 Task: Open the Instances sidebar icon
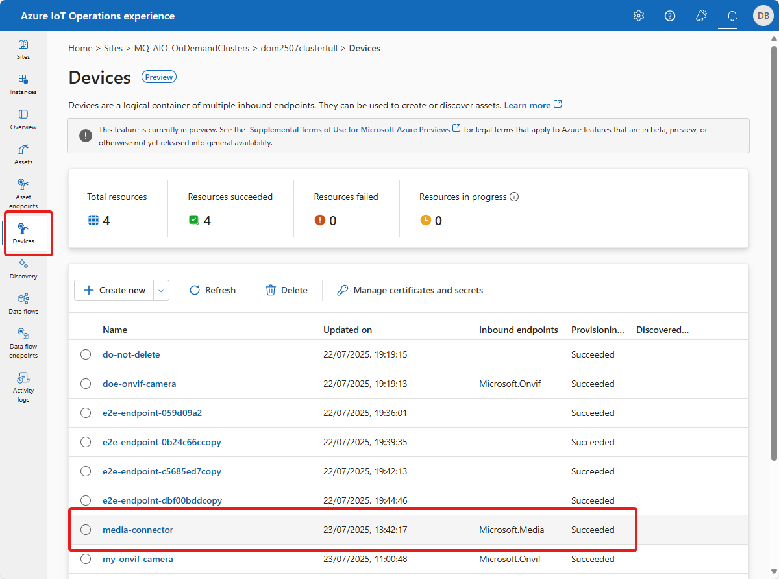tap(23, 84)
